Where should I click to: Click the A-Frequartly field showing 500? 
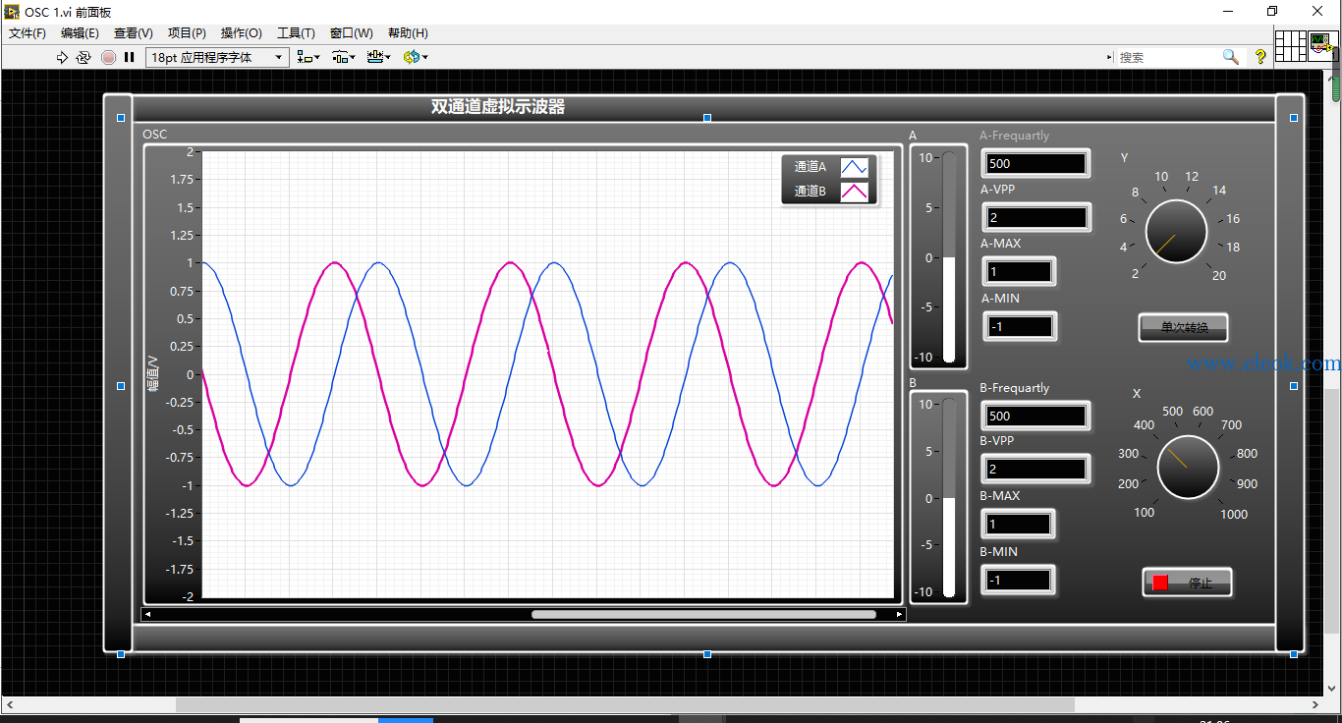(x=1035, y=164)
